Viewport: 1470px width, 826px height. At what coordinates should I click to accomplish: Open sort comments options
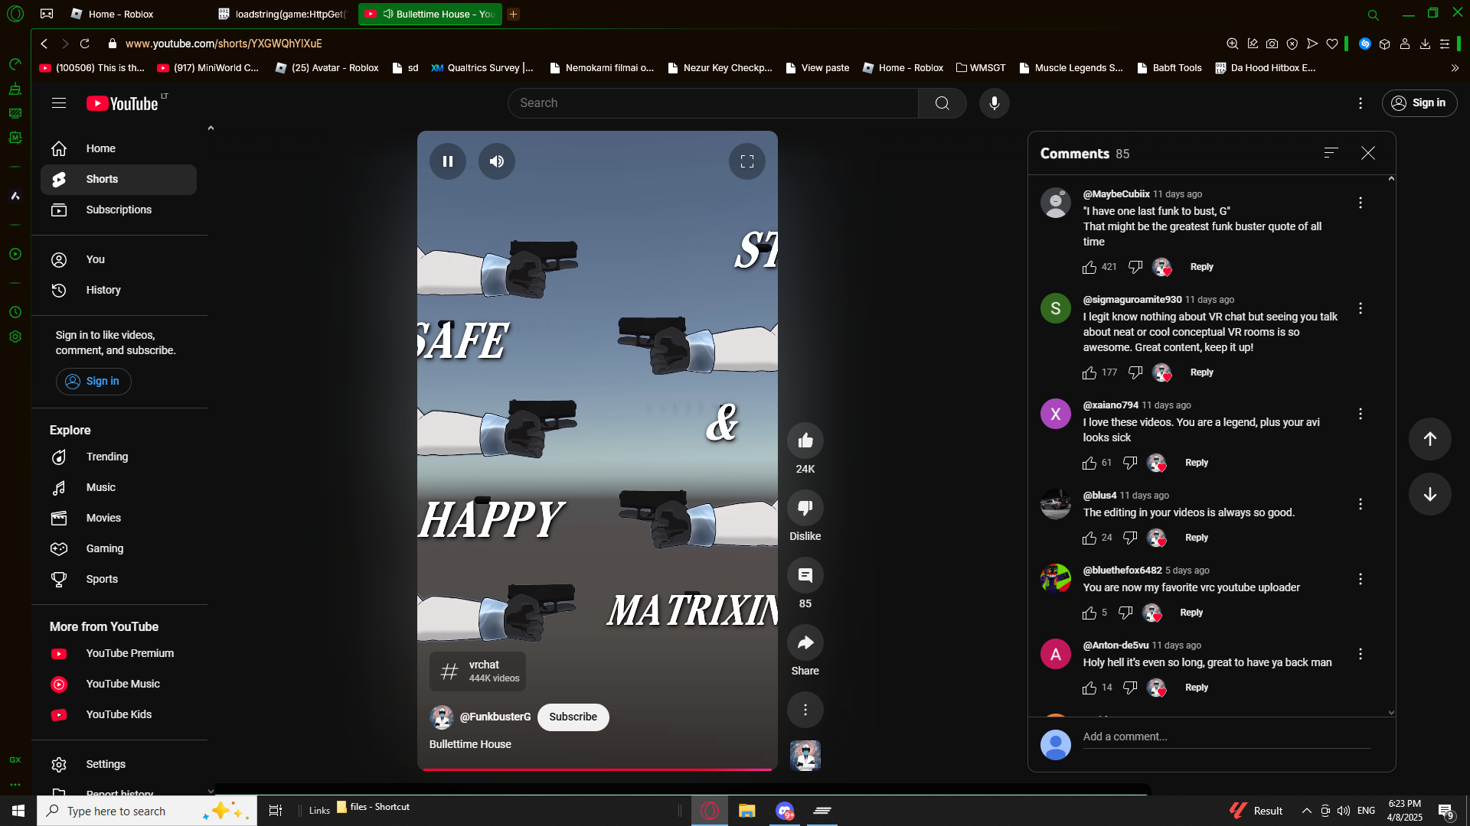coord(1331,153)
